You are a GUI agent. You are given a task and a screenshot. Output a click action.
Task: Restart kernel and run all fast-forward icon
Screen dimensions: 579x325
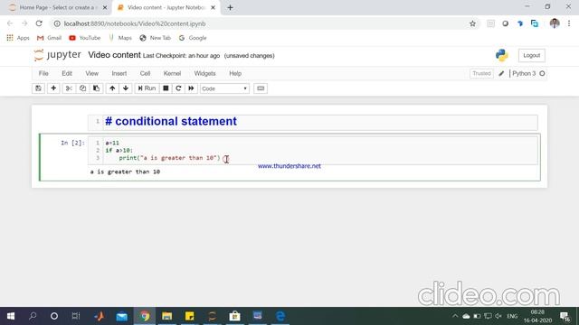point(191,88)
